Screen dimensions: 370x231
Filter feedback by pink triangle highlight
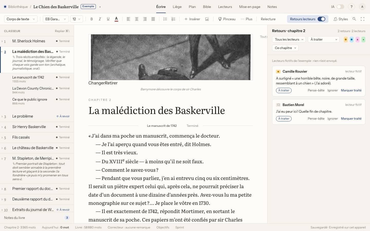(357, 40)
